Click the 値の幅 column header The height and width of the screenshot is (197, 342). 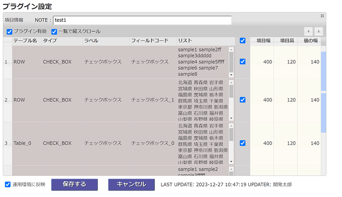pos(309,41)
